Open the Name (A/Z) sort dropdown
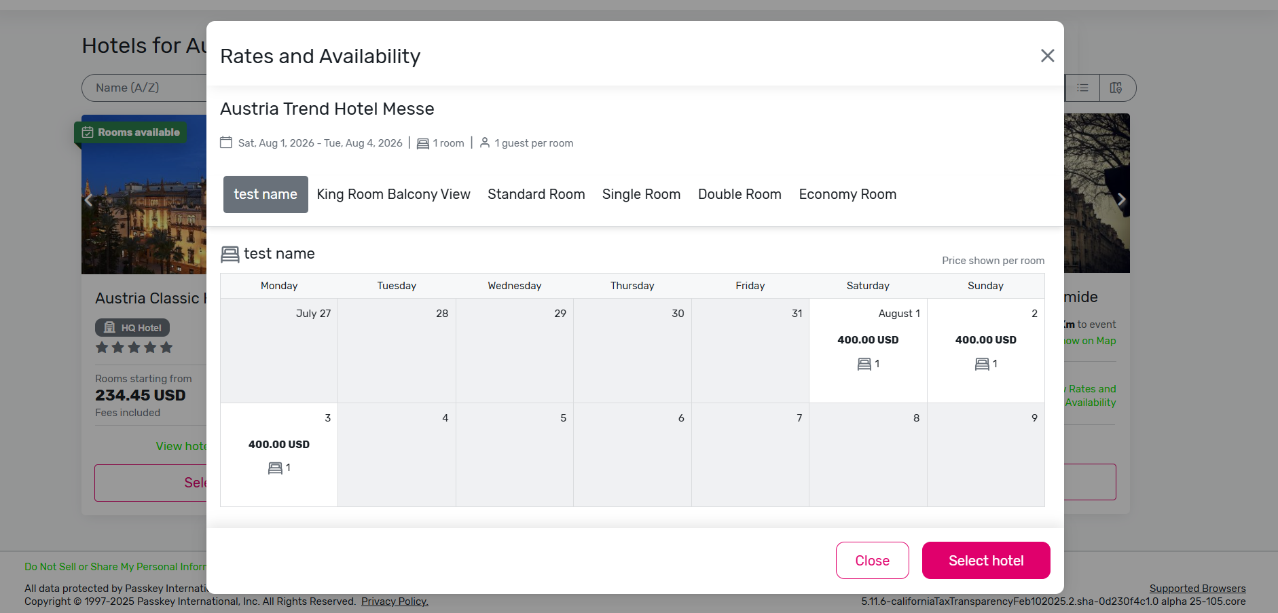This screenshot has width=1278, height=613. pyautogui.click(x=144, y=88)
